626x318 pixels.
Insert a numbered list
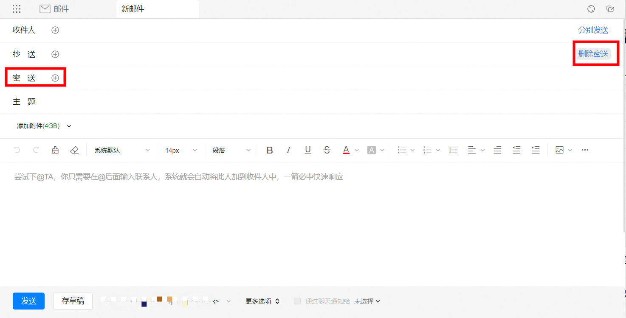point(428,150)
